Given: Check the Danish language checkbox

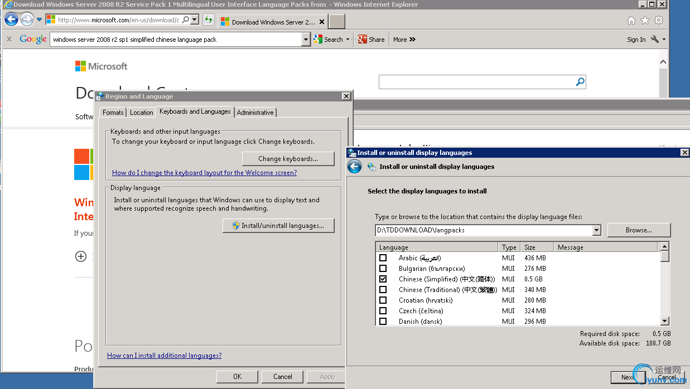Looking at the screenshot, I should (x=383, y=322).
